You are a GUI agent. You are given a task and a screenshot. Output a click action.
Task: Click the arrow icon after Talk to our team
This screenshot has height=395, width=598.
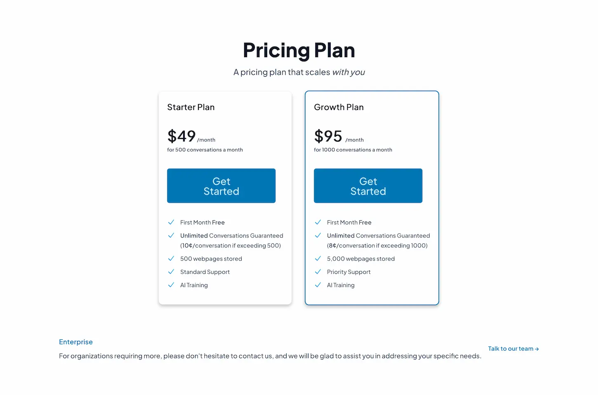(536, 348)
